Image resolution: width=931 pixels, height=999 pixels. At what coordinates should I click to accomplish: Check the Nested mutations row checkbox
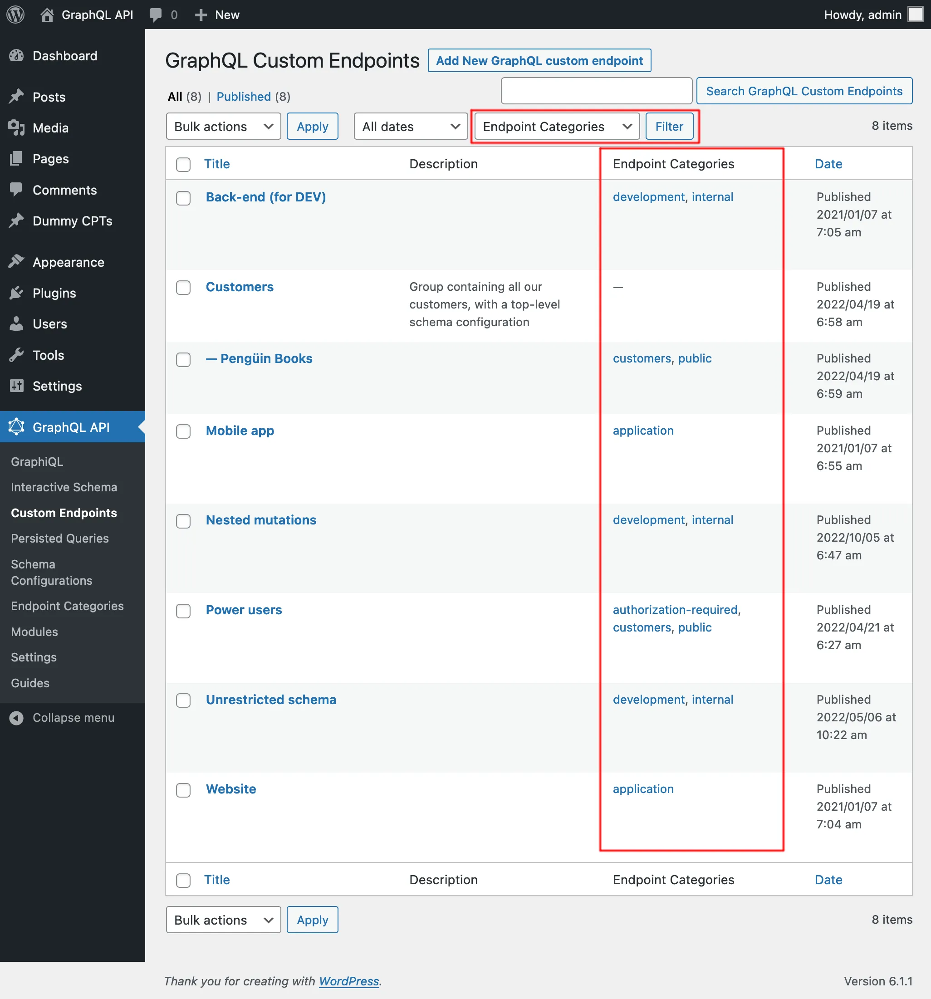183,521
